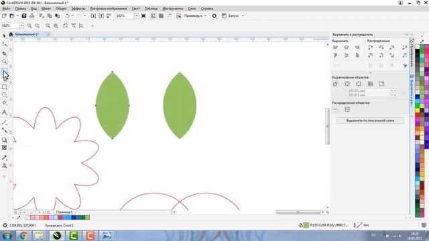This screenshot has width=429, height=241.
Task: Click Align right in Align docker
Action: click(357, 48)
